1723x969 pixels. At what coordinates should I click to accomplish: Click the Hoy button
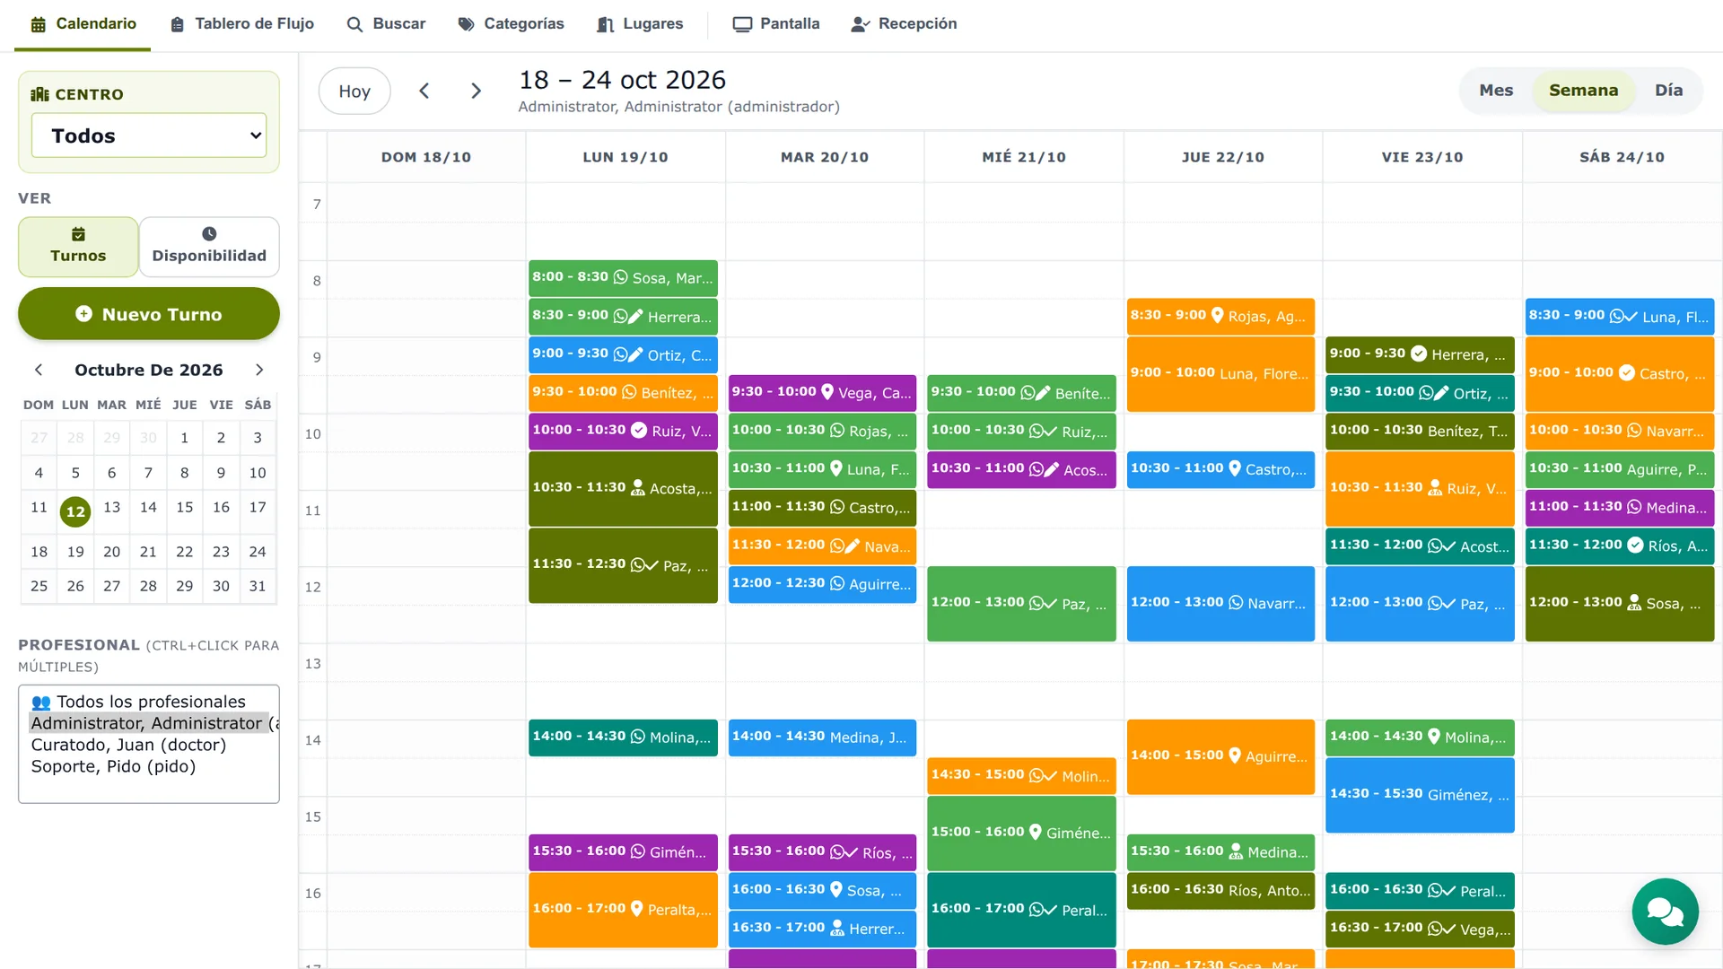click(x=354, y=91)
